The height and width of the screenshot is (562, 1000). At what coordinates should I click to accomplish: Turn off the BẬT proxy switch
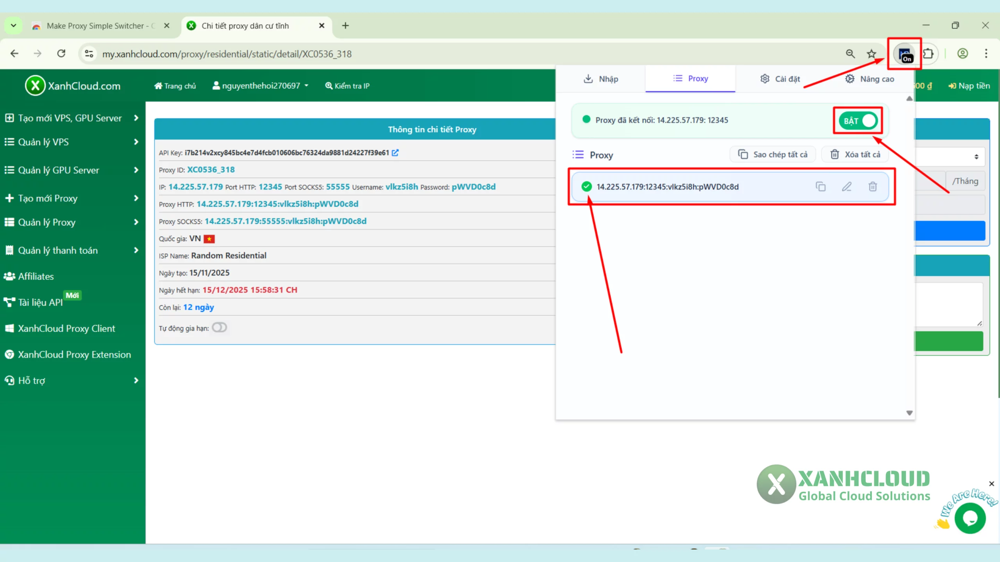click(858, 121)
